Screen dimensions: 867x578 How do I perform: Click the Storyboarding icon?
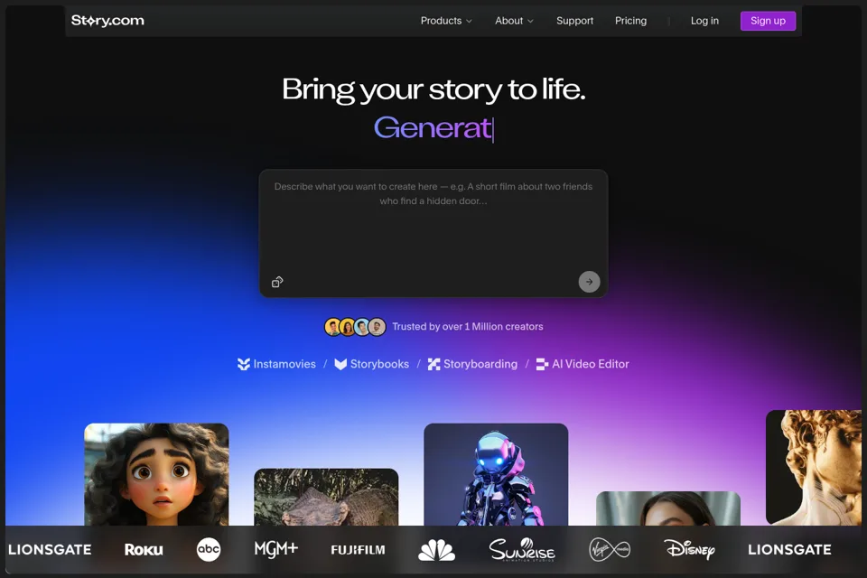[x=433, y=364]
